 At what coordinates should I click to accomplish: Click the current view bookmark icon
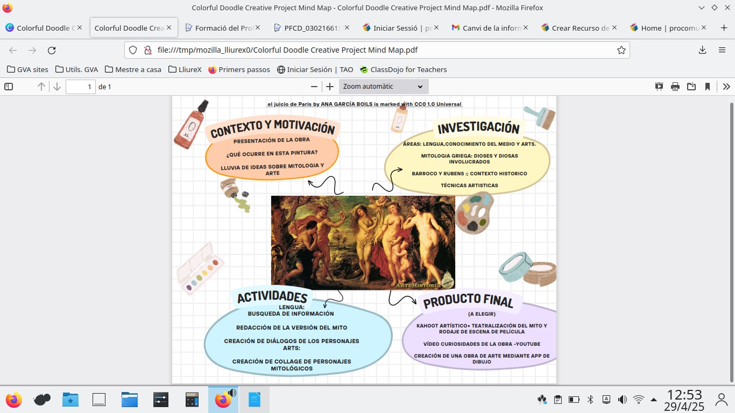[708, 87]
